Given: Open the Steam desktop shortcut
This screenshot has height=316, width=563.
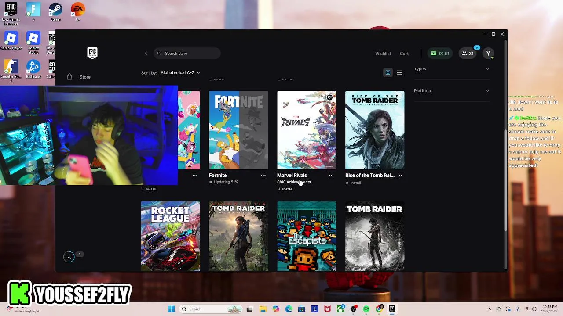Looking at the screenshot, I should [55, 12].
